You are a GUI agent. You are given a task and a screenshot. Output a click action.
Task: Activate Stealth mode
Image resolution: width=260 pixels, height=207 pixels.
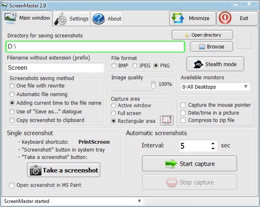coord(215,64)
